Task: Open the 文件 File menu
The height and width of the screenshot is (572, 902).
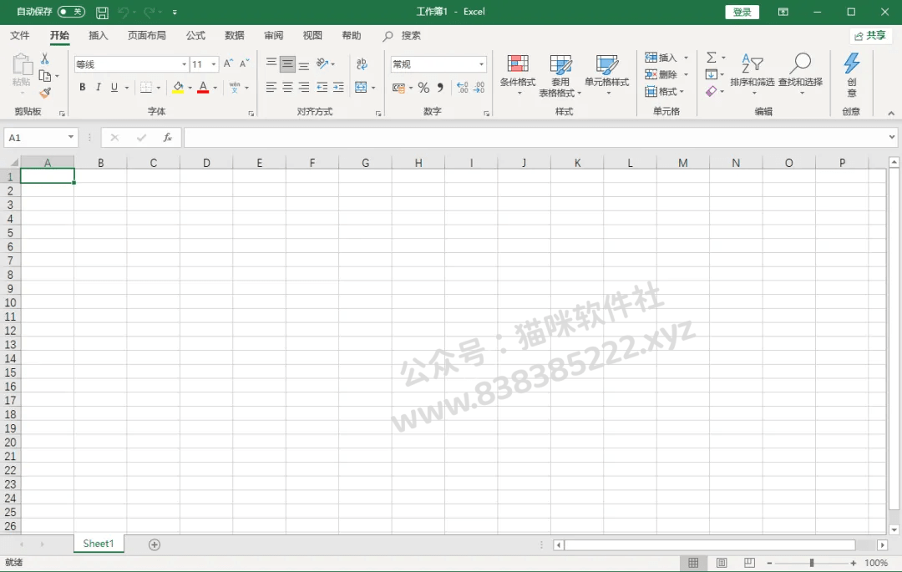Action: (19, 36)
